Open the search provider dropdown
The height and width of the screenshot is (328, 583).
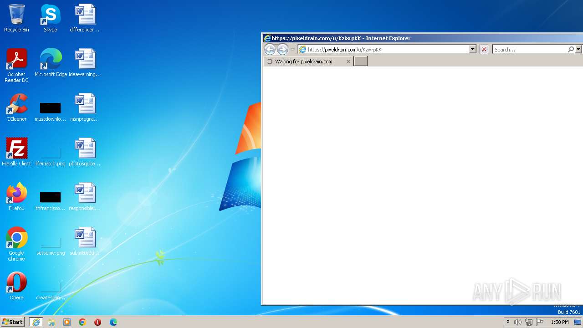(x=578, y=49)
